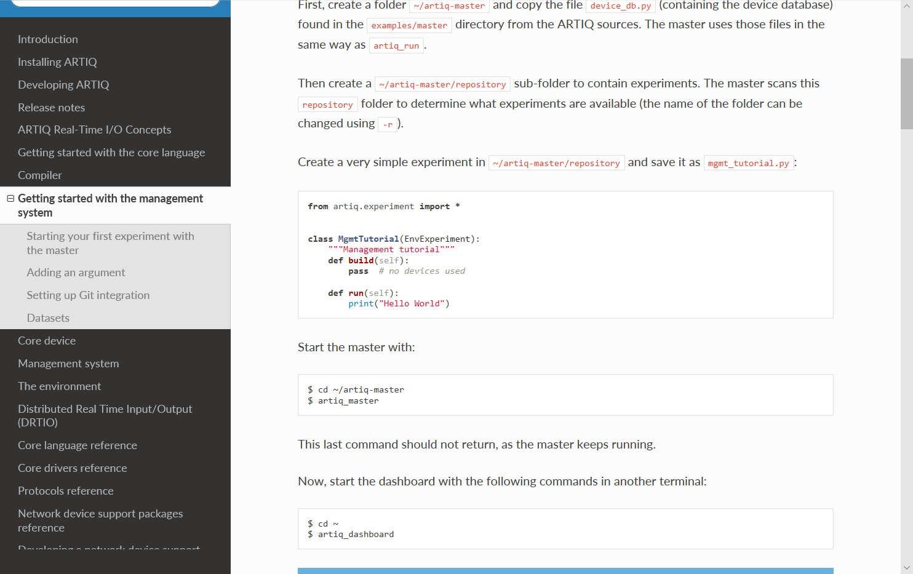Open The environment page
This screenshot has height=574, width=913.
[60, 386]
